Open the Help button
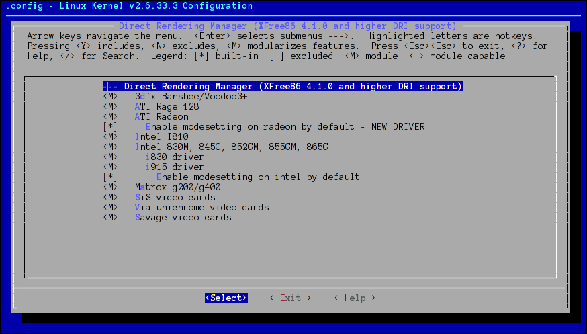Image resolution: width=587 pixels, height=334 pixels. pos(355,298)
